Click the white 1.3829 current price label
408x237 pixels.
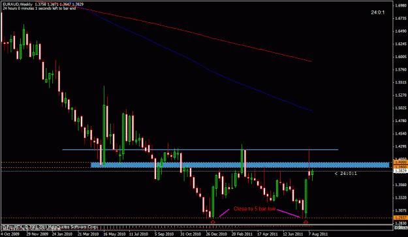coord(400,171)
